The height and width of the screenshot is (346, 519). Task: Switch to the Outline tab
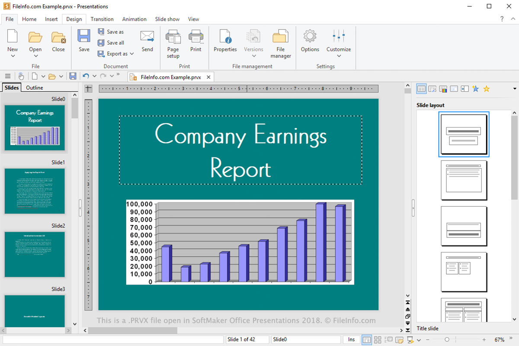point(35,87)
